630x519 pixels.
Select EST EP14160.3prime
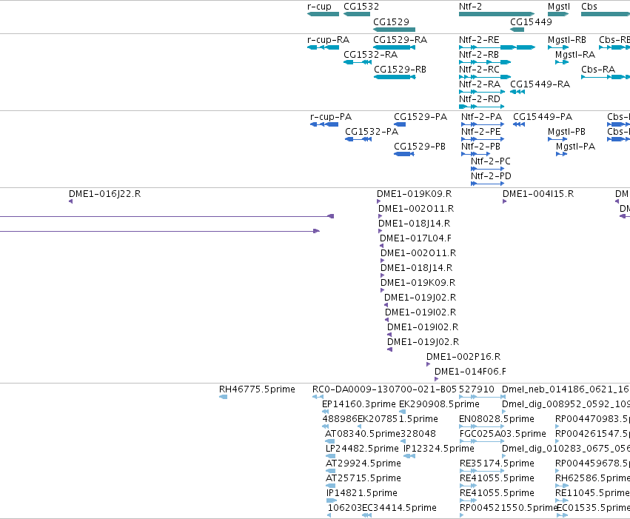tap(359, 404)
